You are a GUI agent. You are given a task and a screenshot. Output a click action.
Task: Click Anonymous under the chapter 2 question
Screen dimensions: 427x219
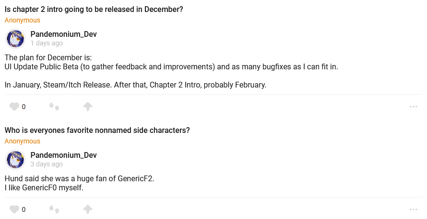[x=23, y=20]
